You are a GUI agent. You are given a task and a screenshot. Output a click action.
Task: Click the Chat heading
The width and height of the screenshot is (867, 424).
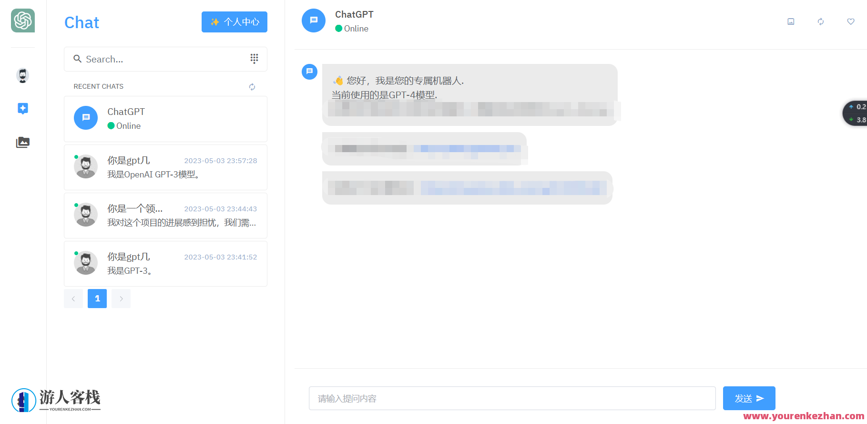[x=82, y=22]
